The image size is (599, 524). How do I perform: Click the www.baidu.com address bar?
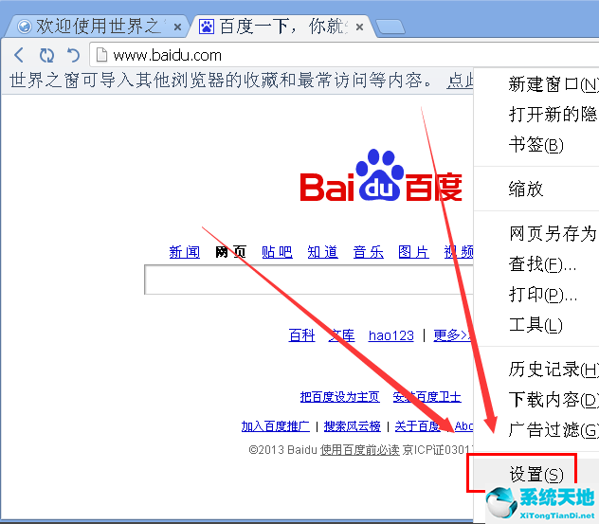pos(344,55)
